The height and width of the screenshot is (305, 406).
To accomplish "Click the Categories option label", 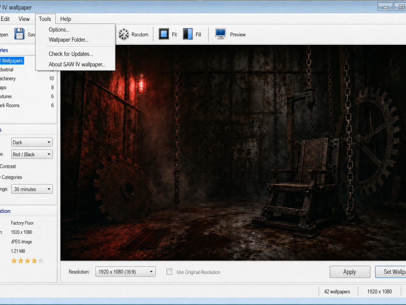I will click(12, 177).
